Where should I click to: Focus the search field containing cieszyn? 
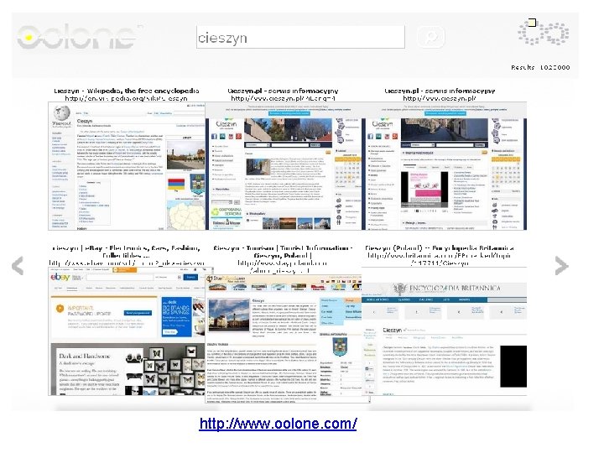tap(300, 38)
